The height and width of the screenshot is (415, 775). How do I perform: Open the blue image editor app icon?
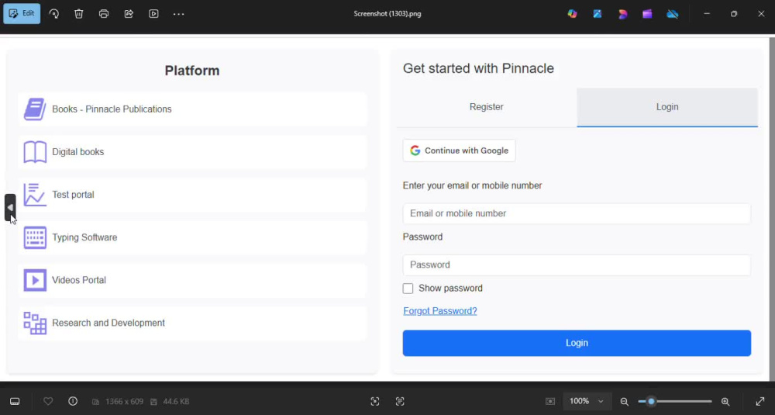pos(598,14)
